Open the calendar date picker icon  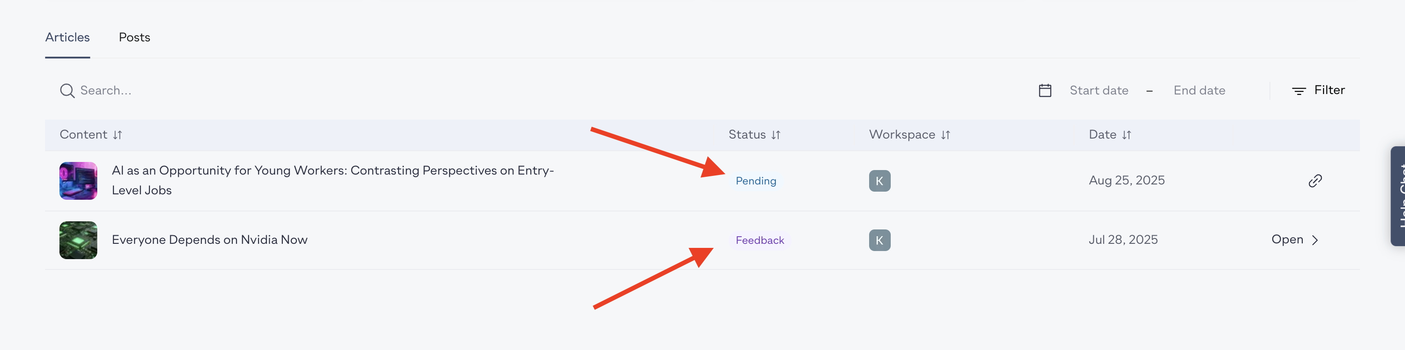[x=1044, y=90]
